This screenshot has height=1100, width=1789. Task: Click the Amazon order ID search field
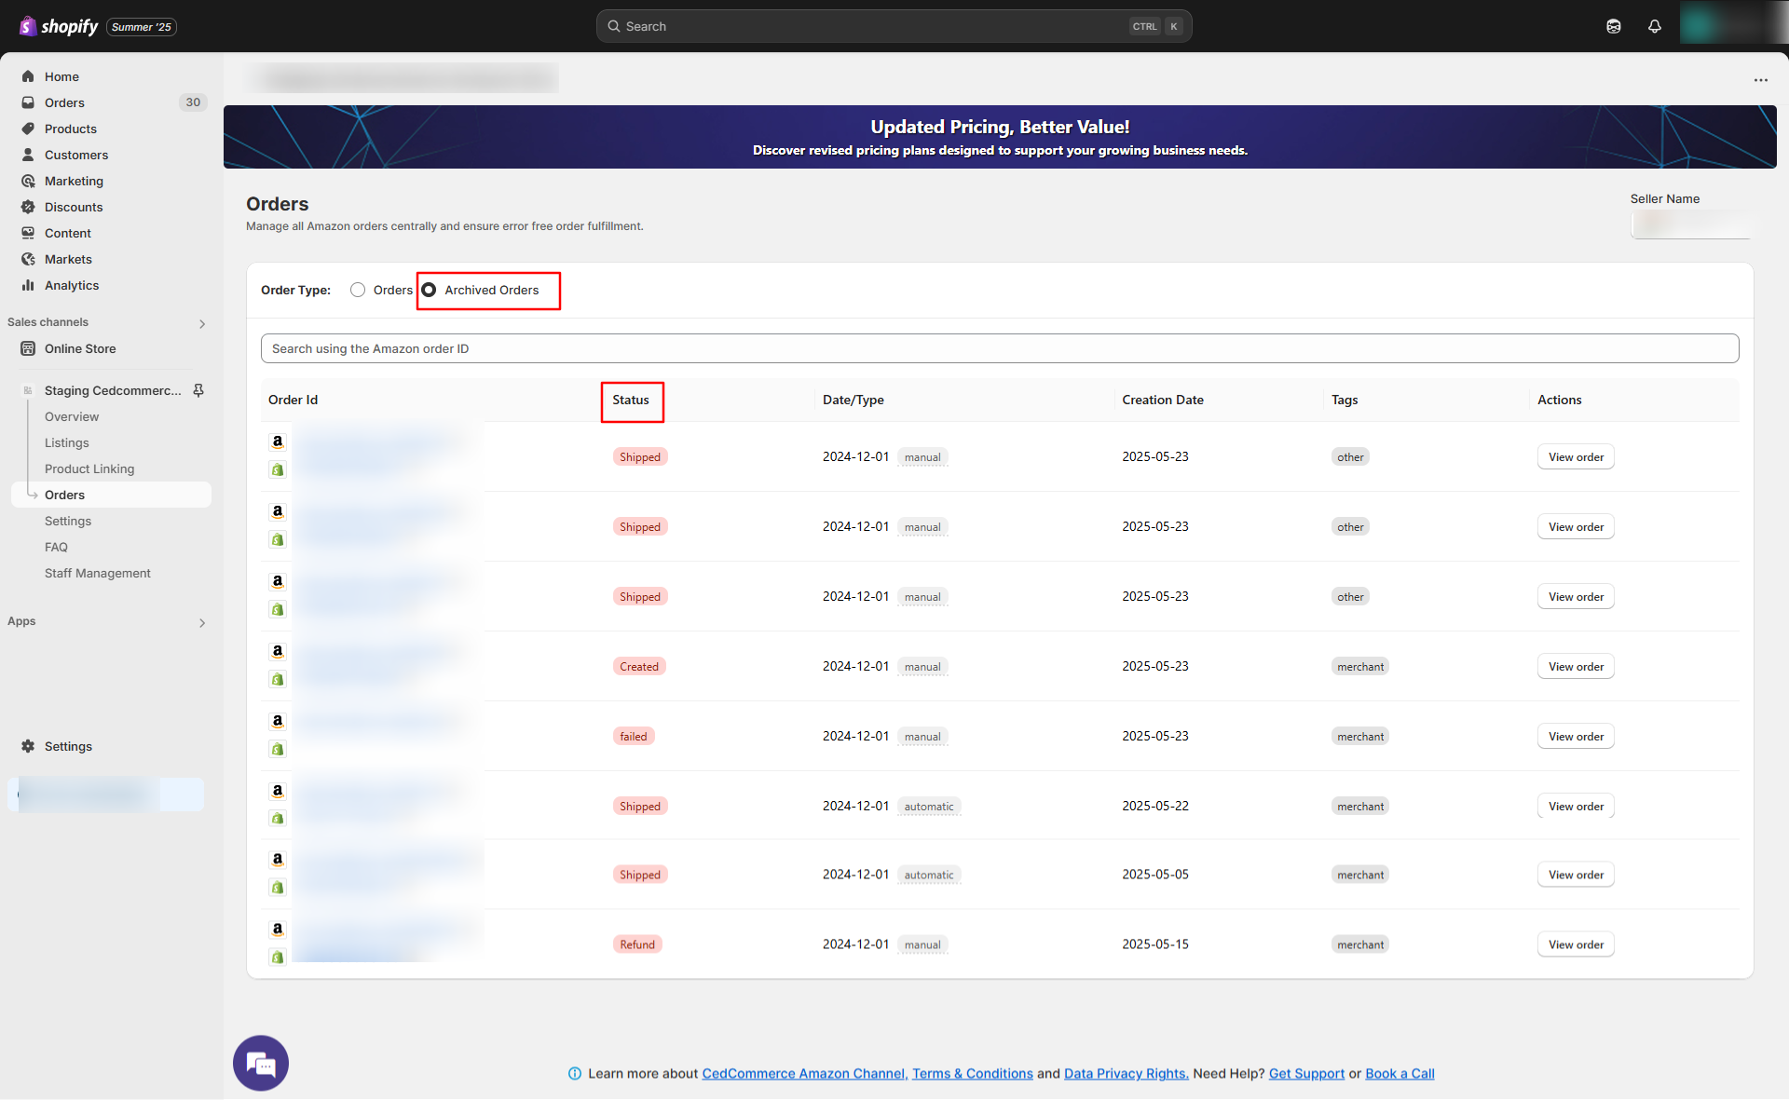[x=1000, y=348]
